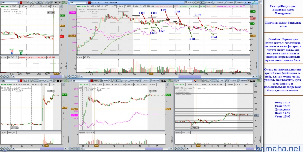Click studies toggle icon right of 1m header
This screenshot has width=303, height=152.
point(252,6)
